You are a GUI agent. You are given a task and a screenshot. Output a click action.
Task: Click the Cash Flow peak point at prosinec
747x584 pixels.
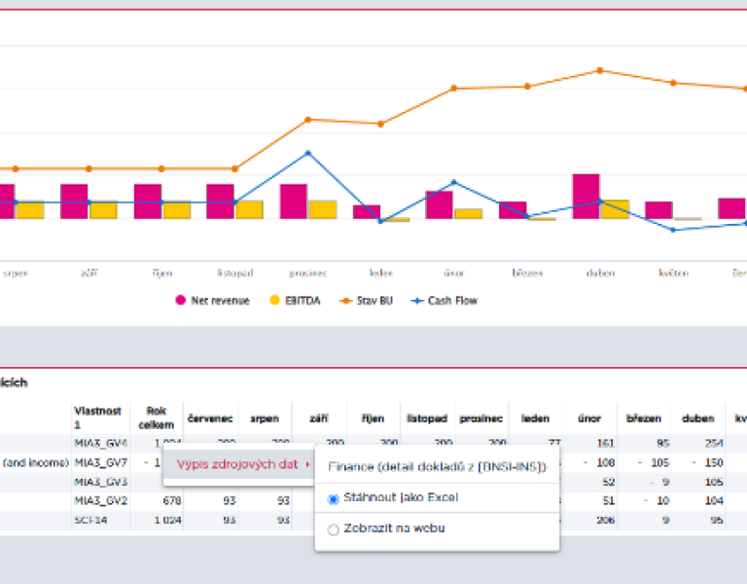click(x=308, y=153)
